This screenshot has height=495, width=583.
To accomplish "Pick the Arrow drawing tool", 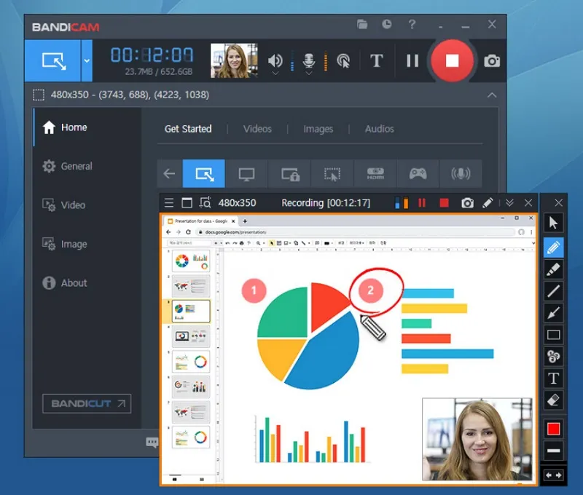I will (553, 313).
